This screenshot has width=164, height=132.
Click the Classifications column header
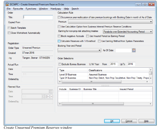point(119,70)
